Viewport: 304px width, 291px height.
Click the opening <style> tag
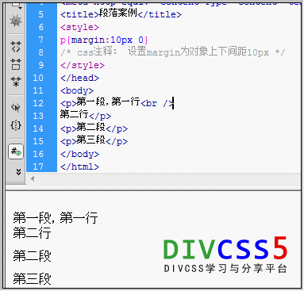pos(79,27)
